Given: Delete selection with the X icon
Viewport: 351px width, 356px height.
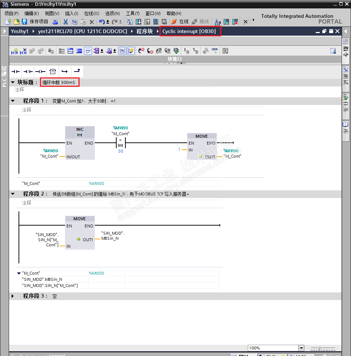Looking at the screenshot, I should [92, 22].
